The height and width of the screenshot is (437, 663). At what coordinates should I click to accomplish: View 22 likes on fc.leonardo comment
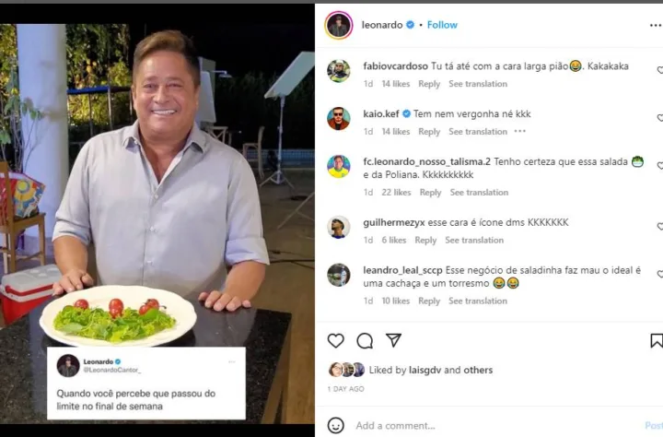click(397, 193)
